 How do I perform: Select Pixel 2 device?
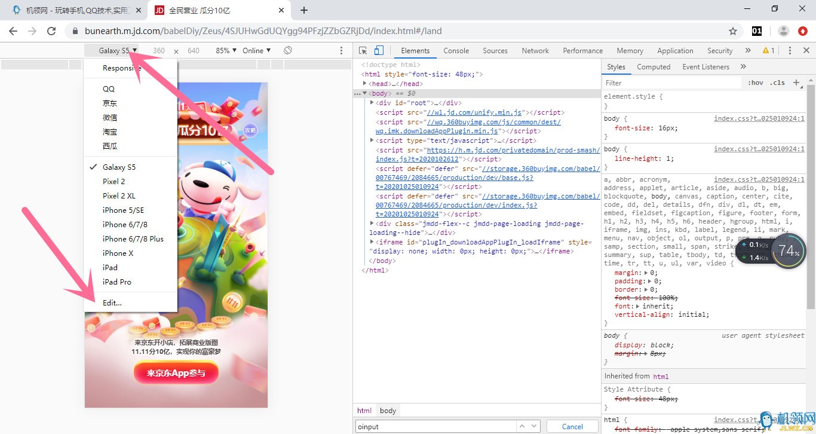(x=130, y=182)
